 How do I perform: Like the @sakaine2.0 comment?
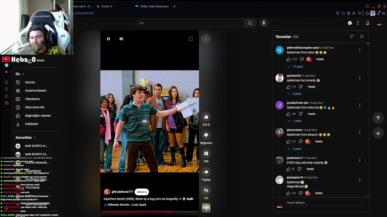[288, 169]
